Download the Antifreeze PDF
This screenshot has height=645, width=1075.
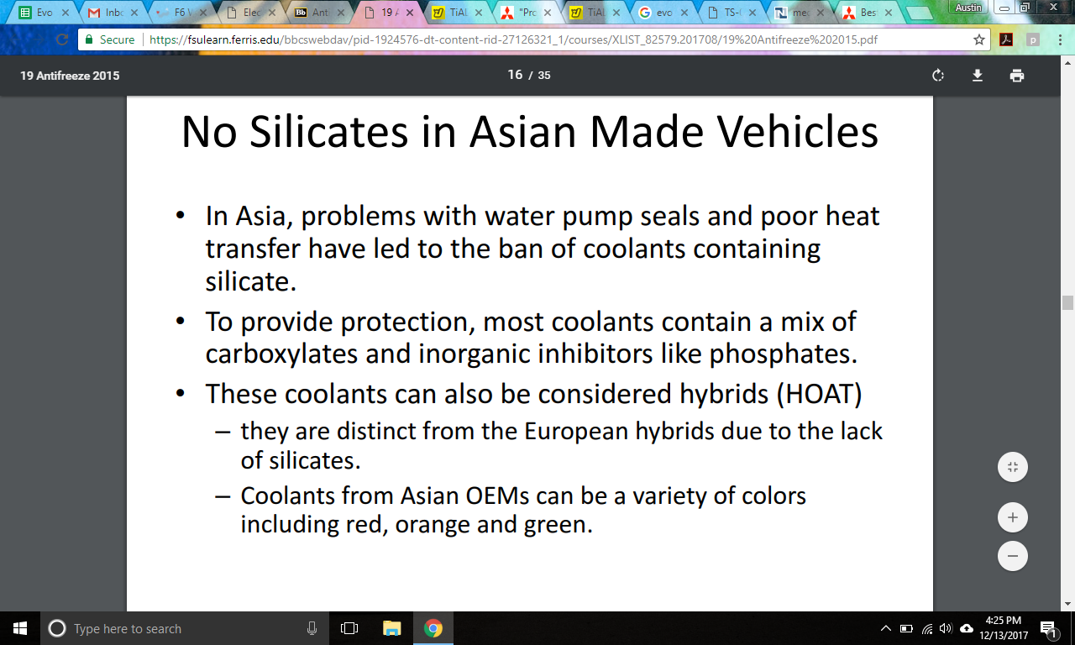(978, 76)
